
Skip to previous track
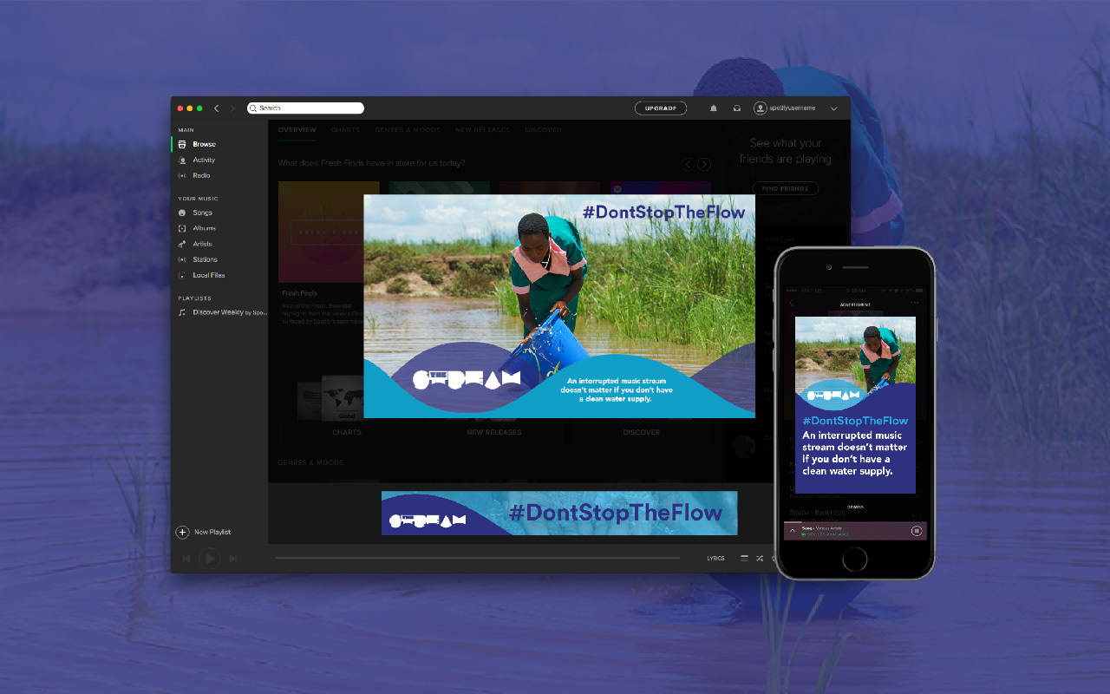pos(186,559)
